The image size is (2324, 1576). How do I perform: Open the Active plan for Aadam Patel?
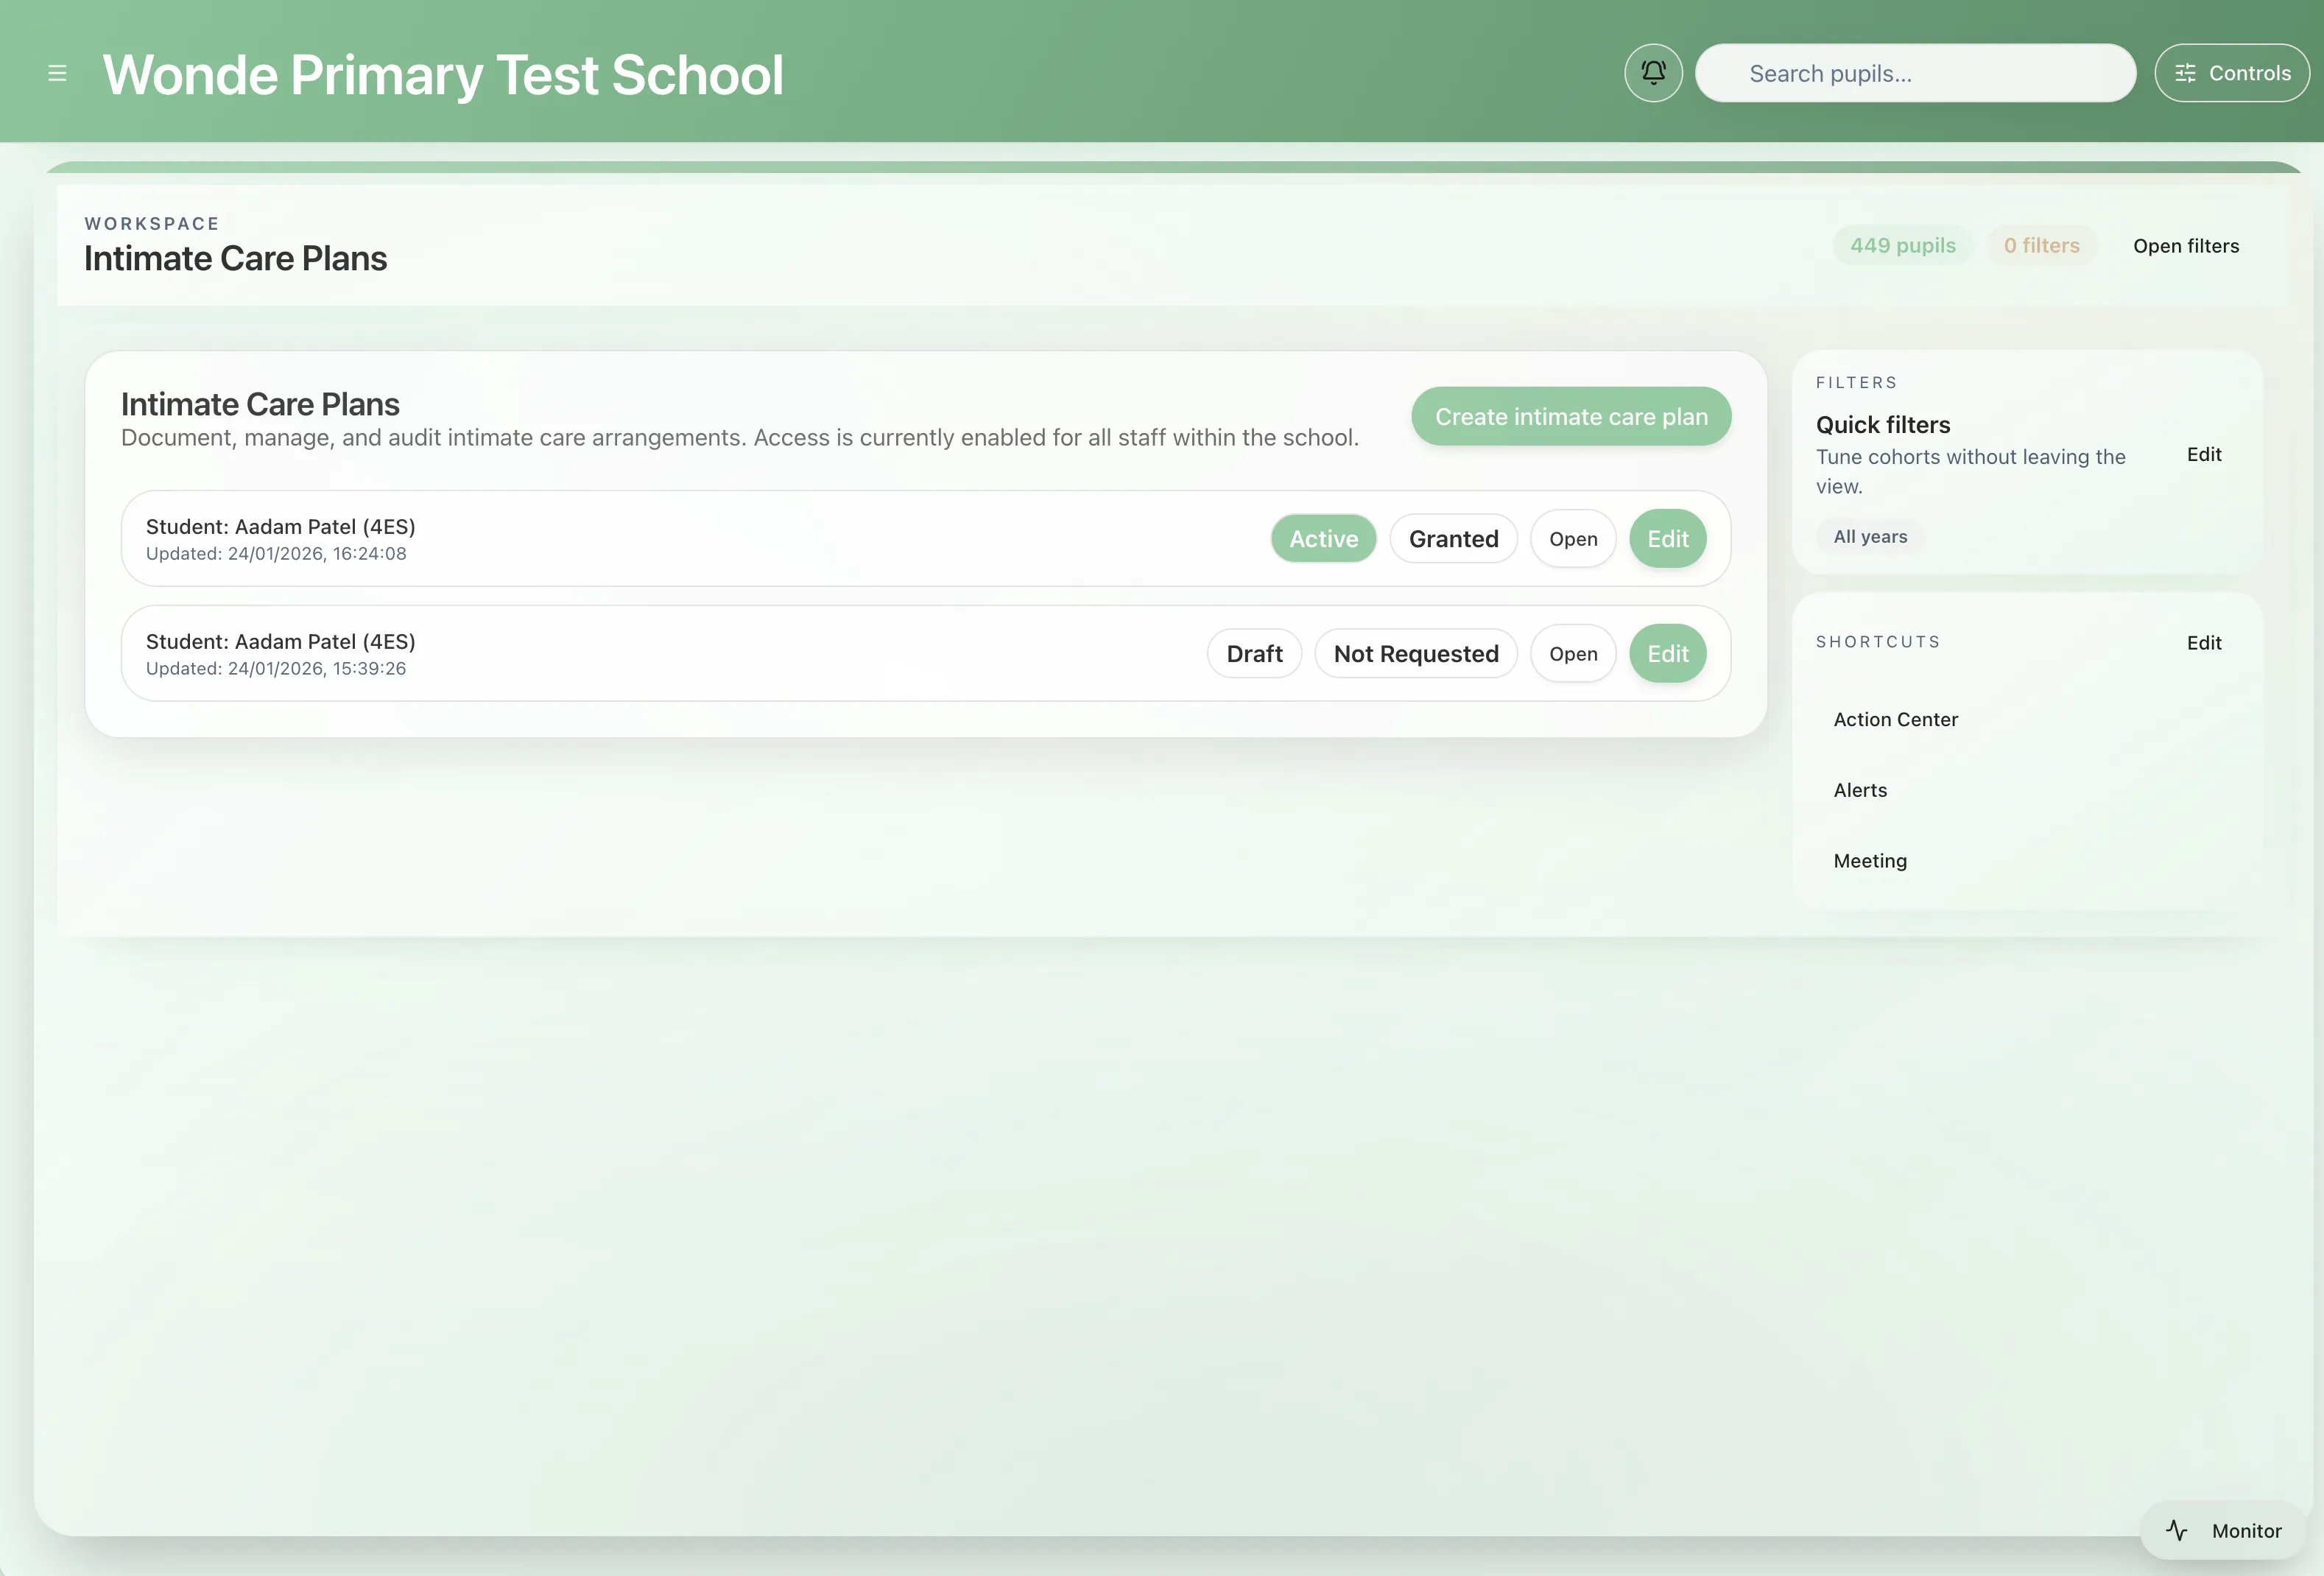click(1572, 539)
